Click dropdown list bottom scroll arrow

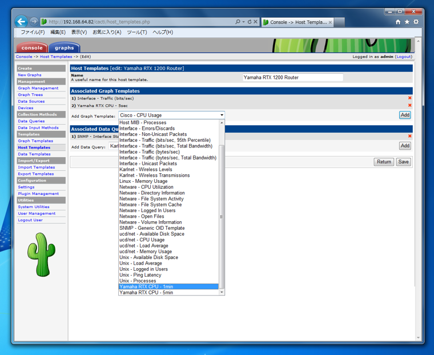[222, 292]
